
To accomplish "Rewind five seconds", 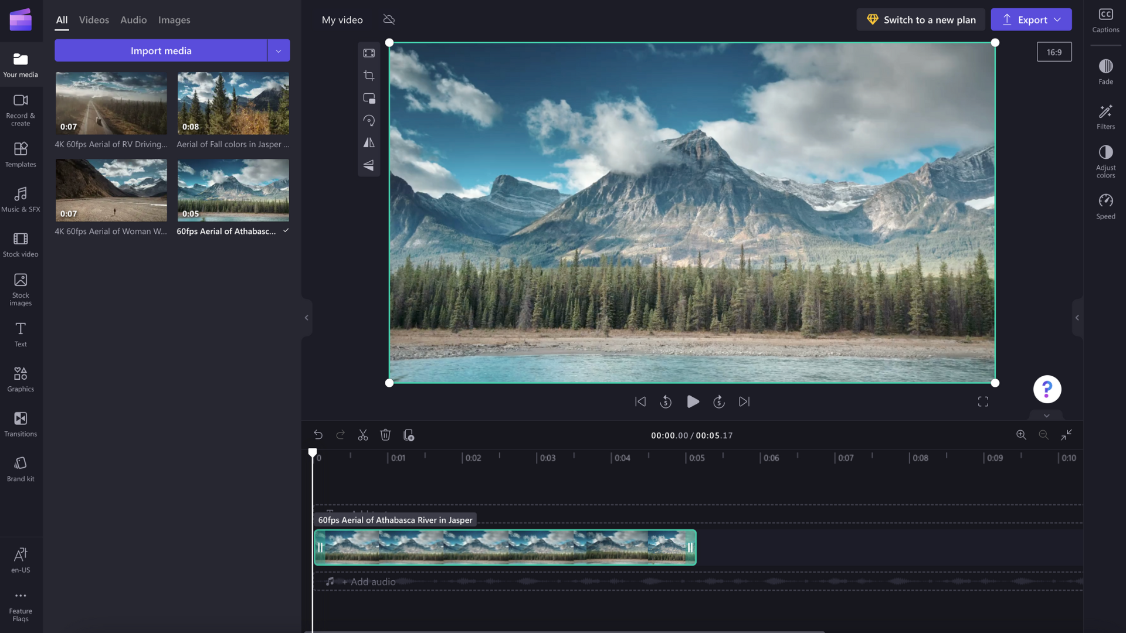I will (x=666, y=401).
